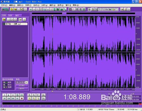Image resolution: width=142 pixels, height=111 pixels.
Task: Click the Redo arrow icon
Action: (34, 9)
